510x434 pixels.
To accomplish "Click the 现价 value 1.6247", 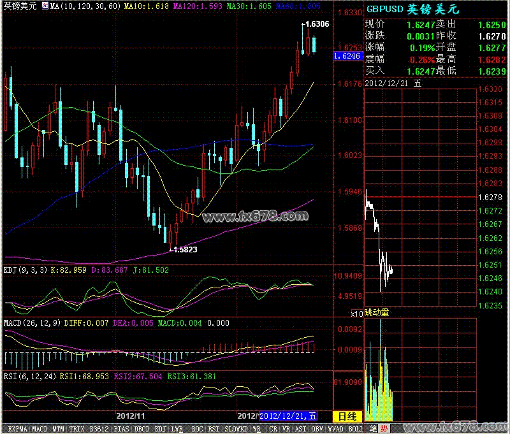I will click(421, 25).
